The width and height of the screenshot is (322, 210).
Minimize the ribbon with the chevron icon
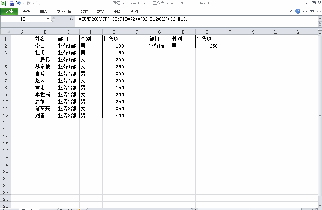click(291, 11)
